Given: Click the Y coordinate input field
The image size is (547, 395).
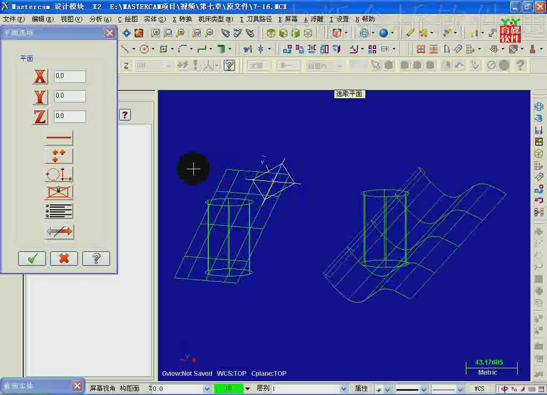Looking at the screenshot, I should click(70, 96).
